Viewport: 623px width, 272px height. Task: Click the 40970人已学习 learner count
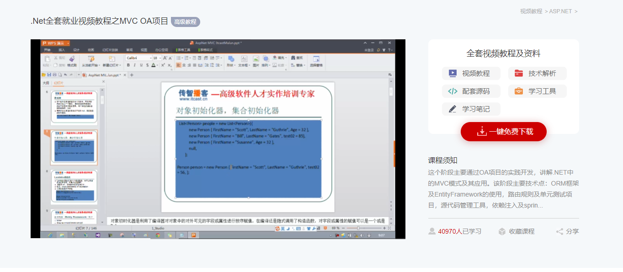point(459,231)
